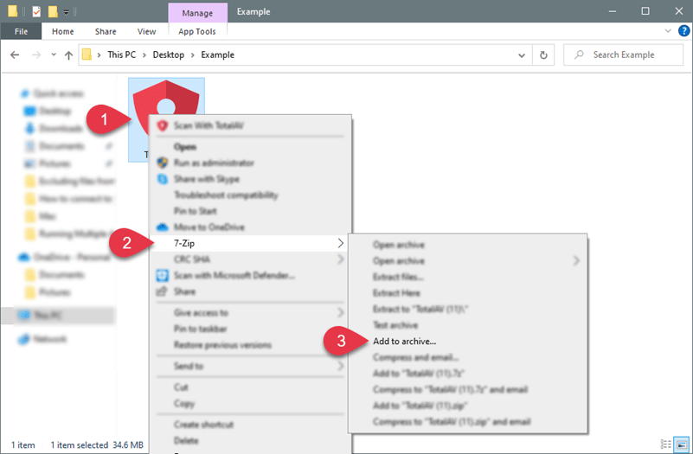The width and height of the screenshot is (693, 454).
Task: Choose Add to archive...
Action: click(467, 342)
